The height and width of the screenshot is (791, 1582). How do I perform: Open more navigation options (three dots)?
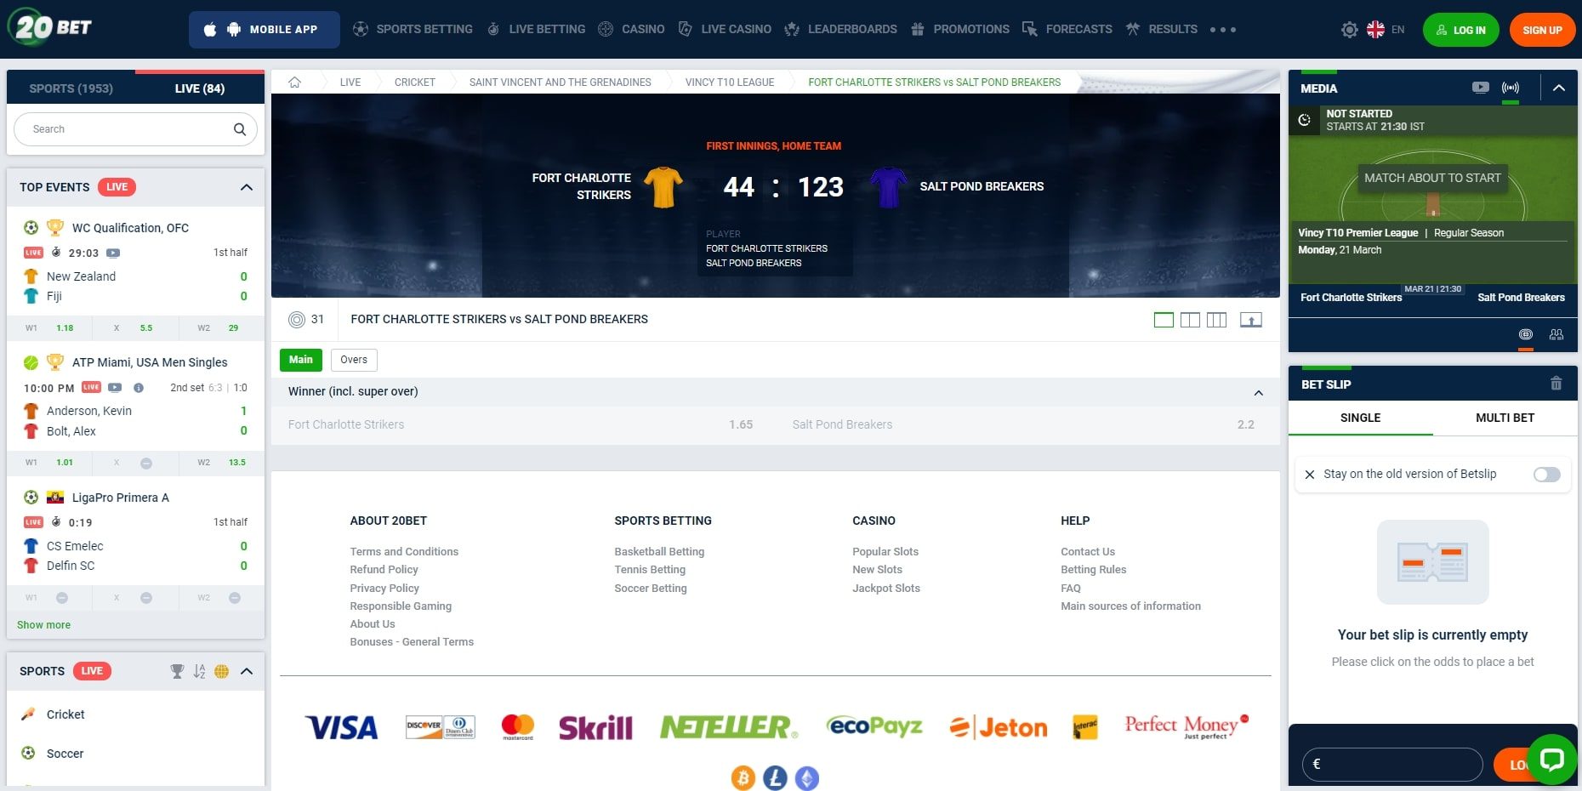[x=1223, y=30]
